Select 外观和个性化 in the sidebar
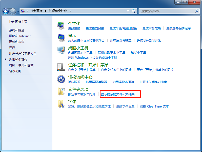 point(18,59)
